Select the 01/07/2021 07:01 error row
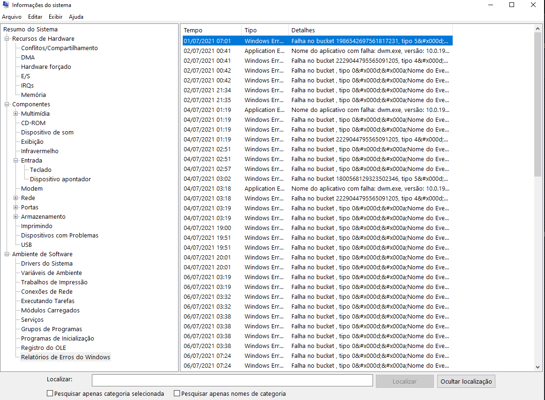 (x=317, y=41)
